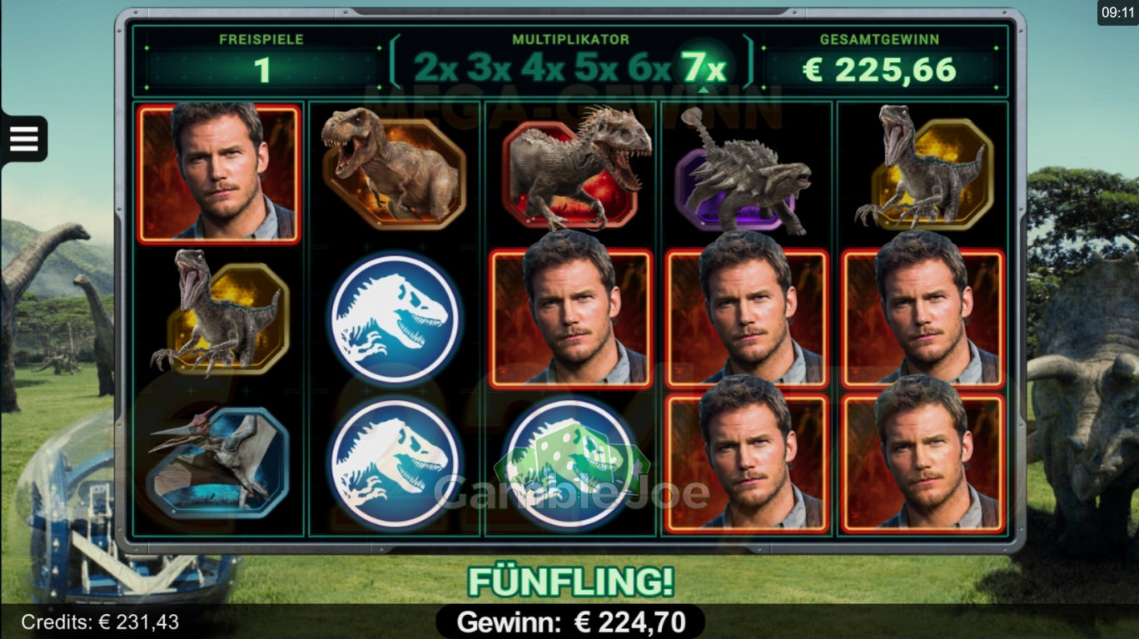The image size is (1139, 639).
Task: Open the hamburger menu on left edge
Action: point(23,138)
